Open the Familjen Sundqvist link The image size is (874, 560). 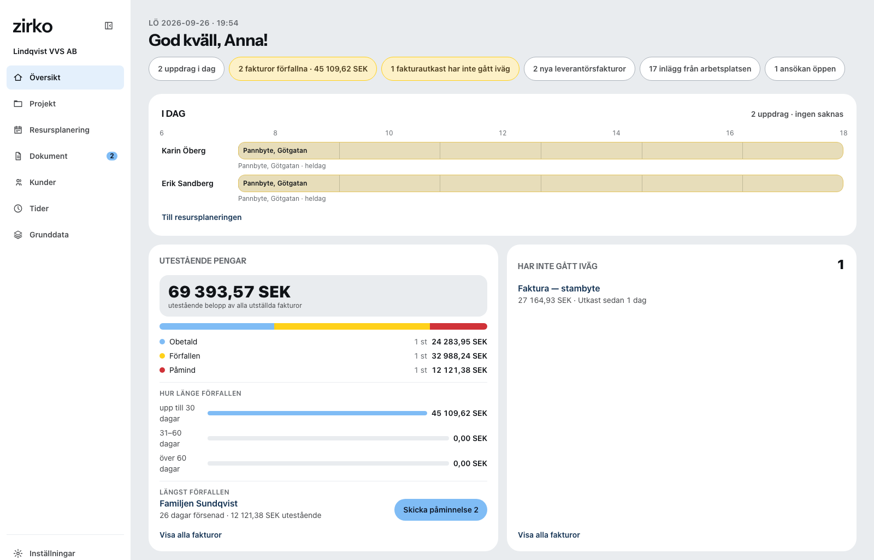(x=198, y=504)
